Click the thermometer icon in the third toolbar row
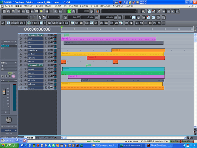 pyautogui.click(x=121, y=23)
